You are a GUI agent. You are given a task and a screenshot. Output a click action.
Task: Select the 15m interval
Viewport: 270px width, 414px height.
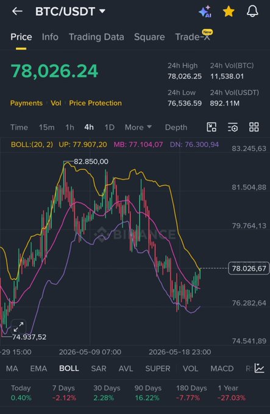47,127
